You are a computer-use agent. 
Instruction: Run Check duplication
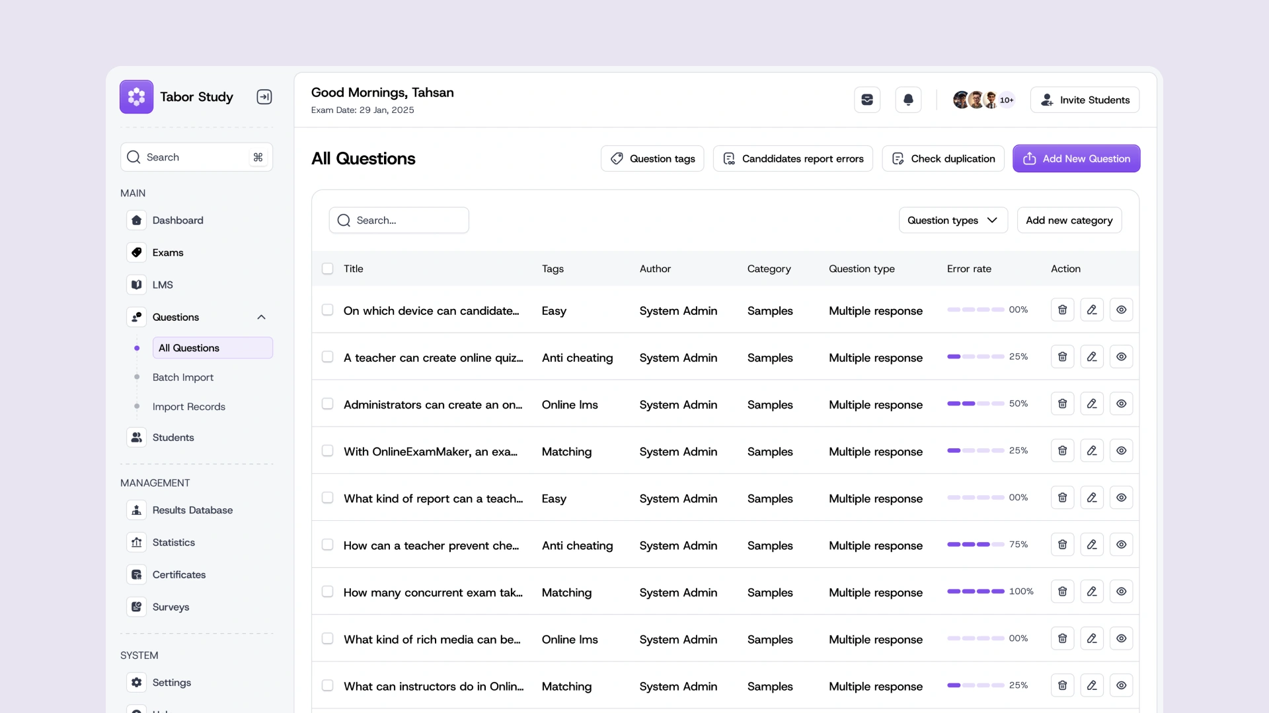tap(943, 158)
